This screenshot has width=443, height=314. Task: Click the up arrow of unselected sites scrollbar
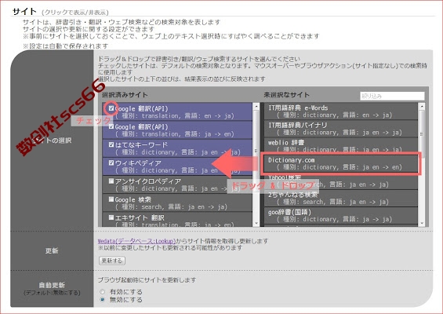point(422,106)
